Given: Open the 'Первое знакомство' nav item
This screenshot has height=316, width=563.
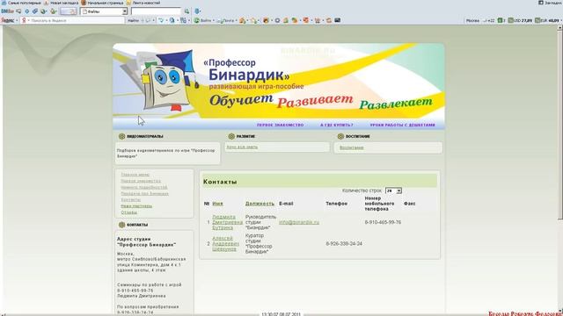Looking at the screenshot, I should 280,125.
